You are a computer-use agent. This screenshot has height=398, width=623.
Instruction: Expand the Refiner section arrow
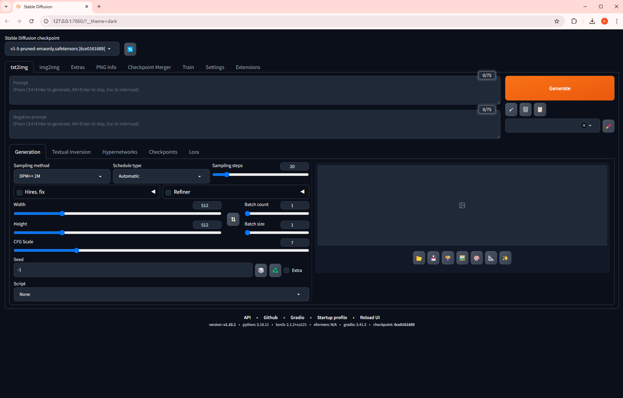pyautogui.click(x=302, y=192)
